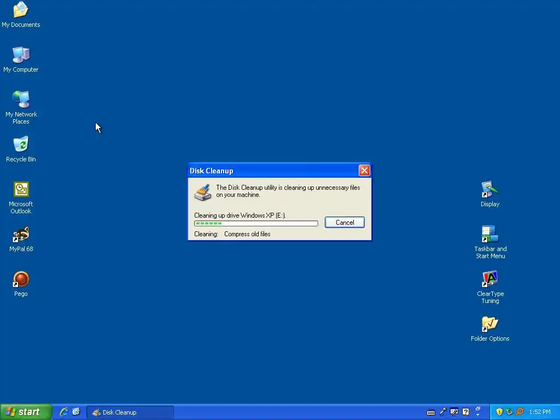The height and width of the screenshot is (420, 560).
Task: Select the MyPal 68 browser shortcut
Action: (x=21, y=239)
